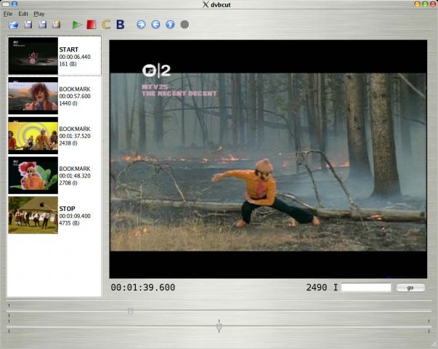This screenshot has height=349, width=438.
Task: Add bookmark using the blue B icon
Action: click(121, 25)
